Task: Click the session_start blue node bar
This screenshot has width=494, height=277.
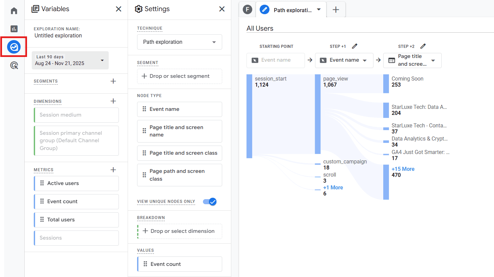Action: (x=249, y=116)
